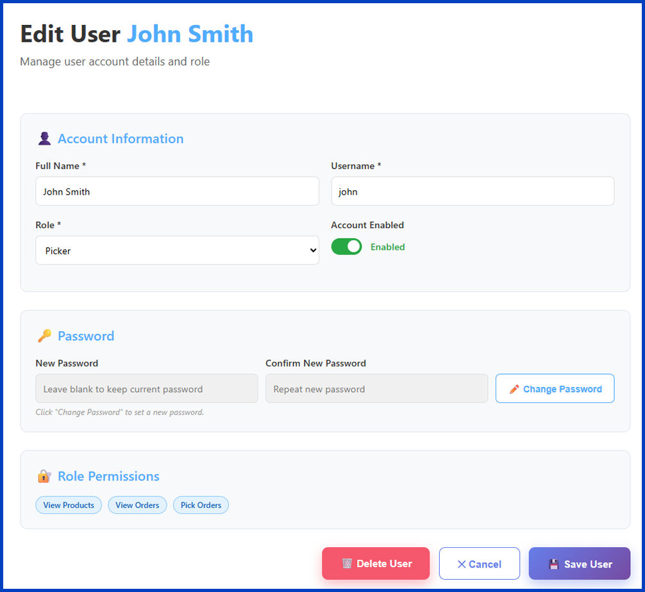
Task: Click the trash bin icon in Delete User
Action: tap(347, 564)
